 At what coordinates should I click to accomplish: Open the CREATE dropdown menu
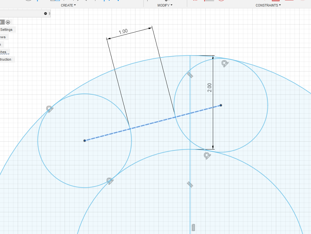pyautogui.click(x=68, y=5)
